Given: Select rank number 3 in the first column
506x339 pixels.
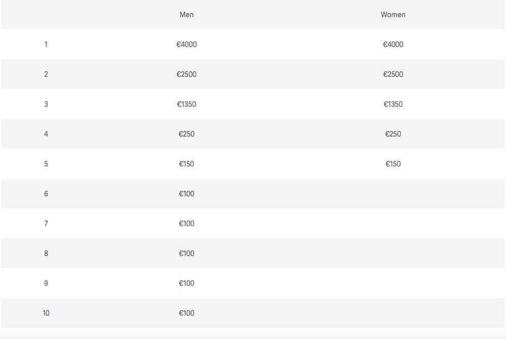Looking at the screenshot, I should pyautogui.click(x=46, y=104).
